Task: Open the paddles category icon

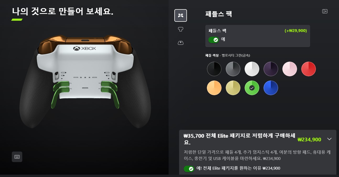Action: click(181, 15)
